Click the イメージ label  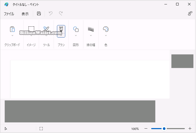coord(31,45)
